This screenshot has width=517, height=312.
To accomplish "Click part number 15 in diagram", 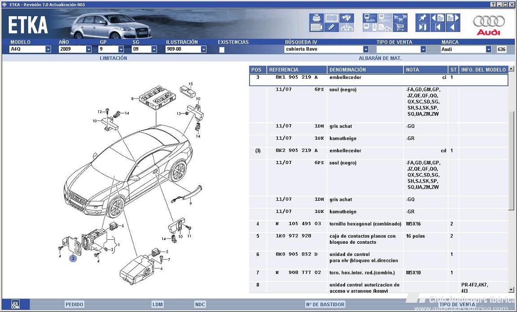I will [x=191, y=84].
